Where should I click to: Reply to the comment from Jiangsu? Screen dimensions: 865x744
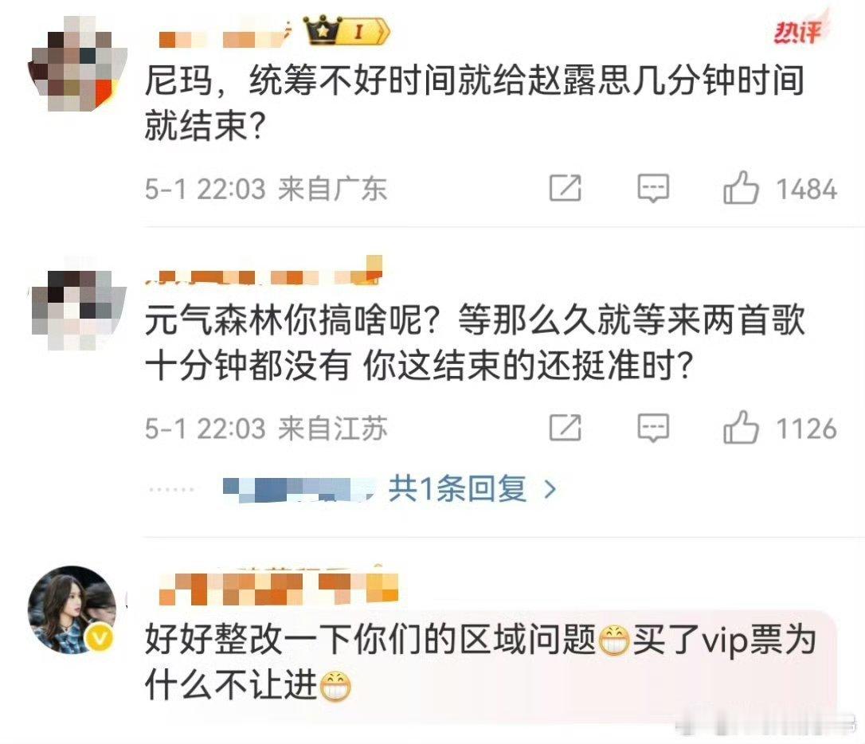653,428
